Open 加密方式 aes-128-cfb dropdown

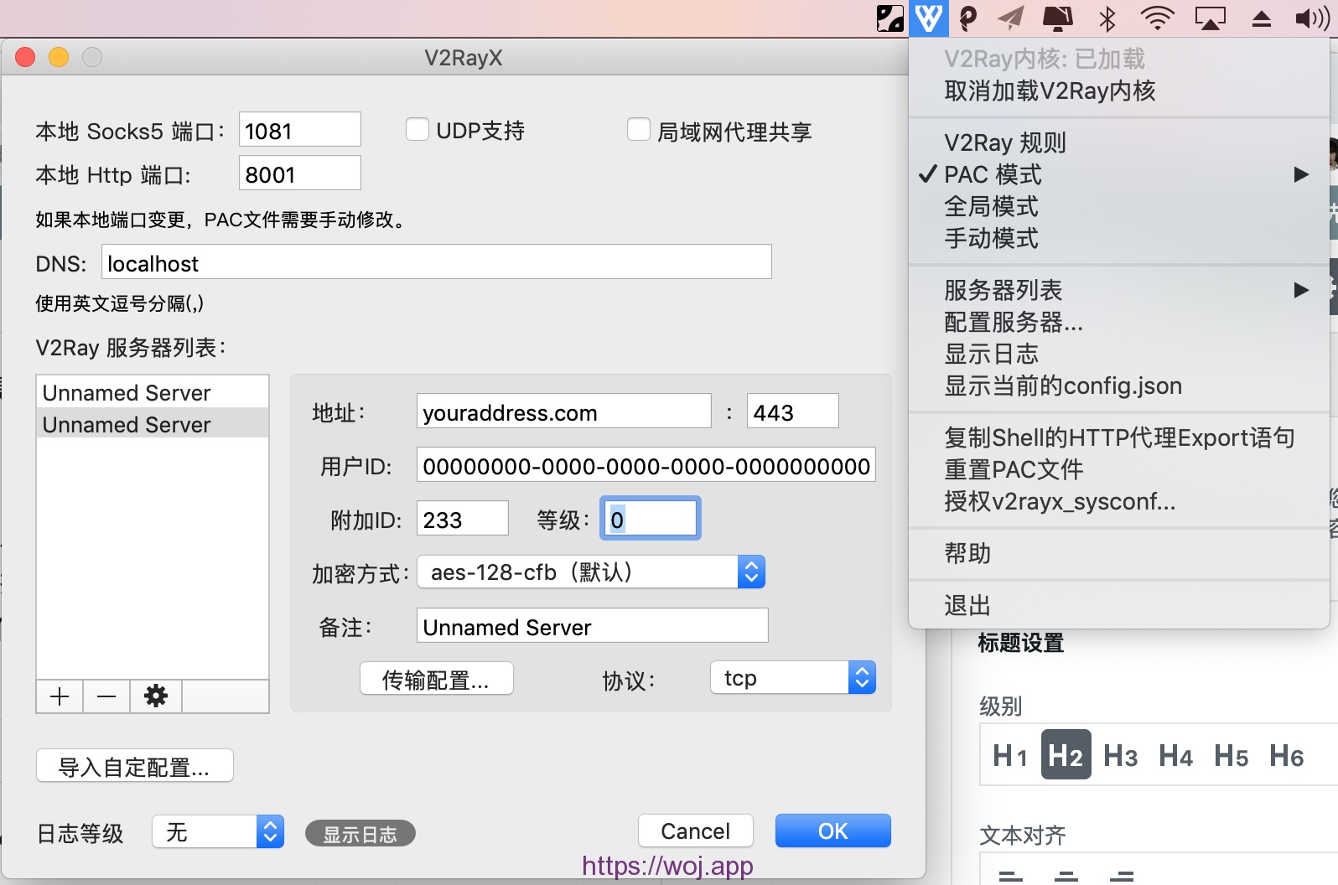point(591,572)
